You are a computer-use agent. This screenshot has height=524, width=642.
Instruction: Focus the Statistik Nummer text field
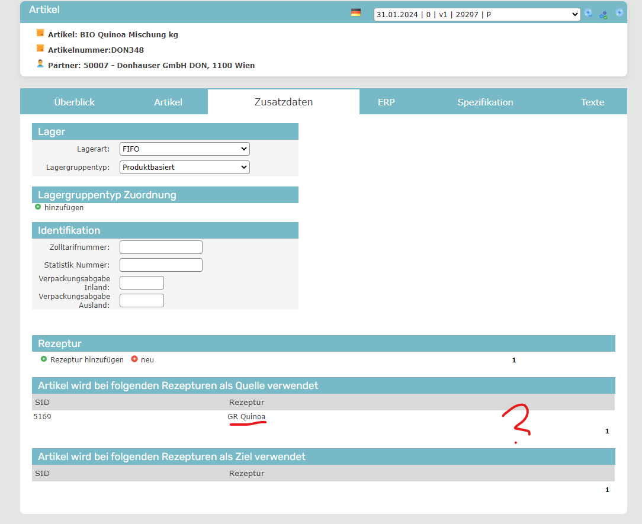[x=161, y=265]
